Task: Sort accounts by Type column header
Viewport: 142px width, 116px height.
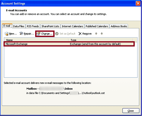Action: 101,40
